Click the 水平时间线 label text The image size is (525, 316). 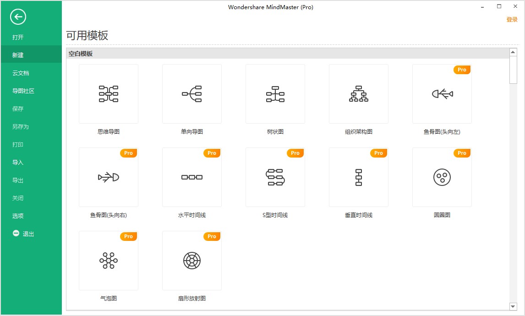pyautogui.click(x=192, y=215)
